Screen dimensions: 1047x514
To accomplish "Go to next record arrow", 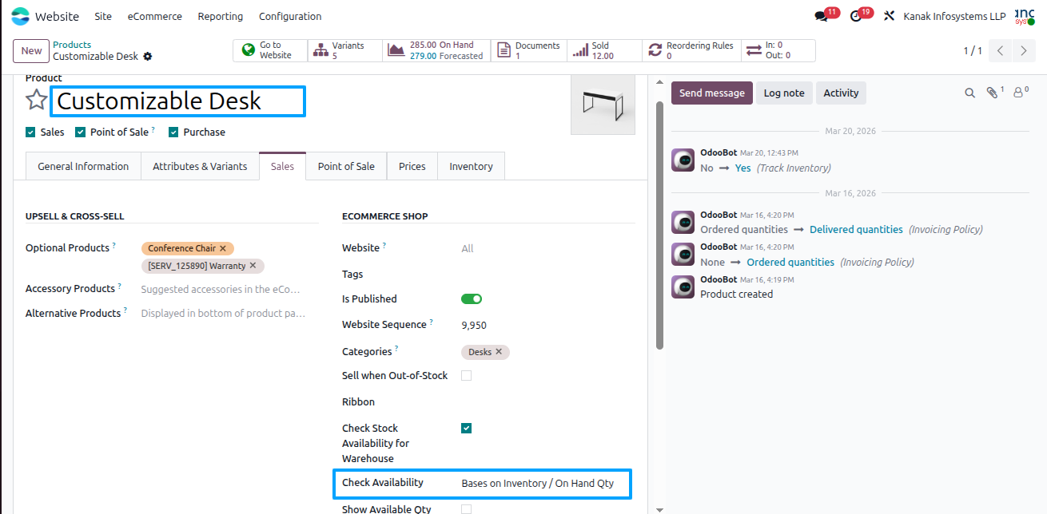I will click(1024, 51).
